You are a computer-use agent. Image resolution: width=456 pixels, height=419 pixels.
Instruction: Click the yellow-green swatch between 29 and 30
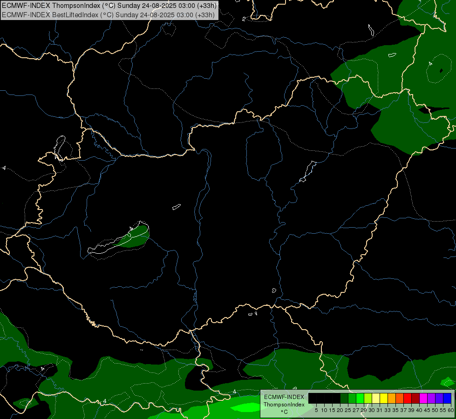click(x=368, y=398)
